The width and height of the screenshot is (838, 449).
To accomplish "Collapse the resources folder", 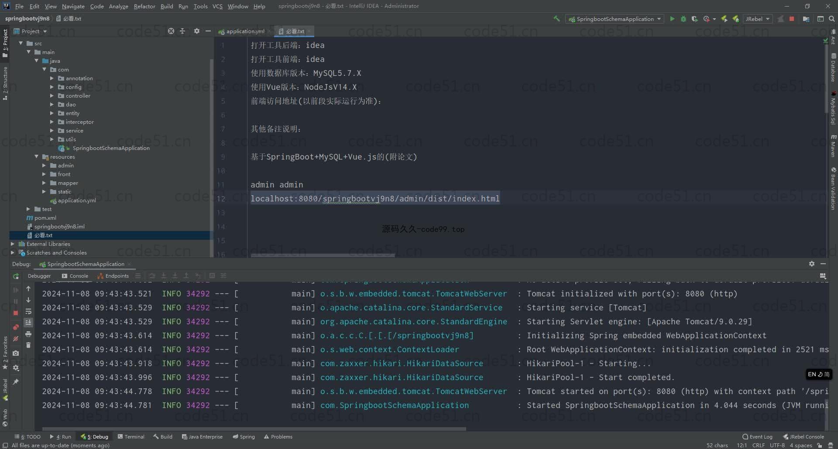I will pyautogui.click(x=36, y=156).
